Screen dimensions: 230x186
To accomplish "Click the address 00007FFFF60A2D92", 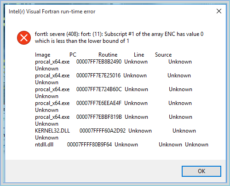I will pyautogui.click(x=103, y=131).
